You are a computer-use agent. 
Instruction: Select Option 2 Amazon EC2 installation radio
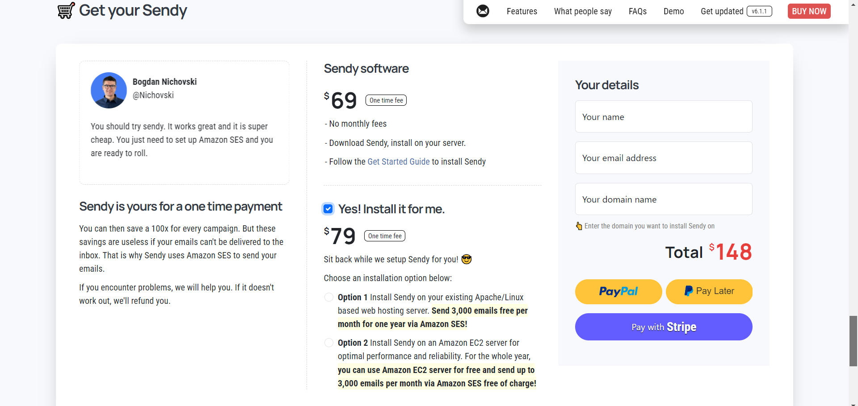tap(329, 343)
